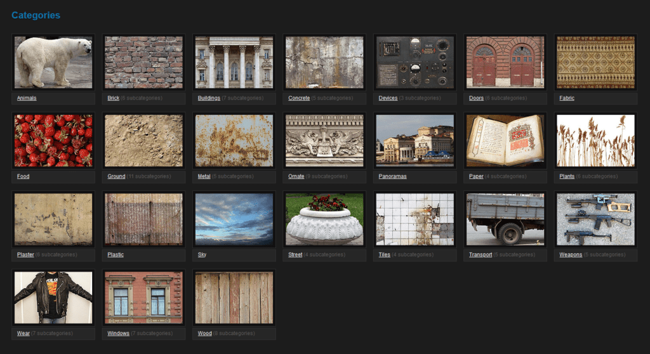Open the Transport truck thumbnail
650x354 pixels.
click(505, 220)
